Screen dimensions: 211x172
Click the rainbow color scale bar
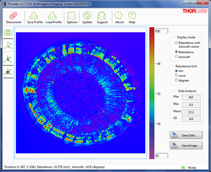pos(152,93)
